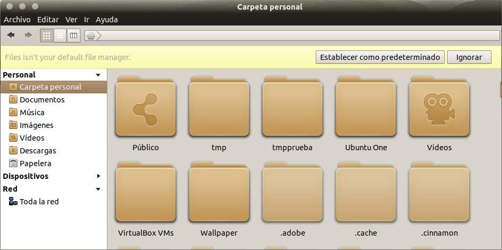
Task: Collapse the Red sidebar section
Action: pyautogui.click(x=98, y=189)
